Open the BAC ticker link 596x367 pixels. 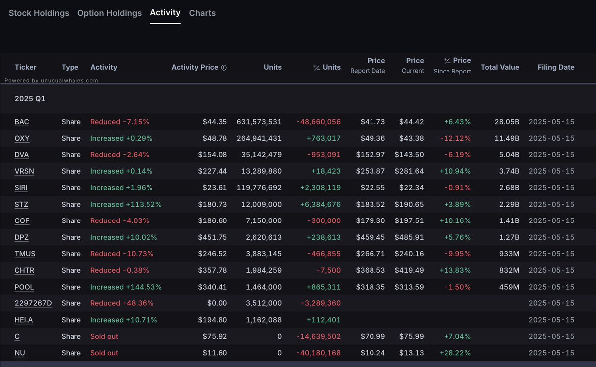[x=22, y=122]
